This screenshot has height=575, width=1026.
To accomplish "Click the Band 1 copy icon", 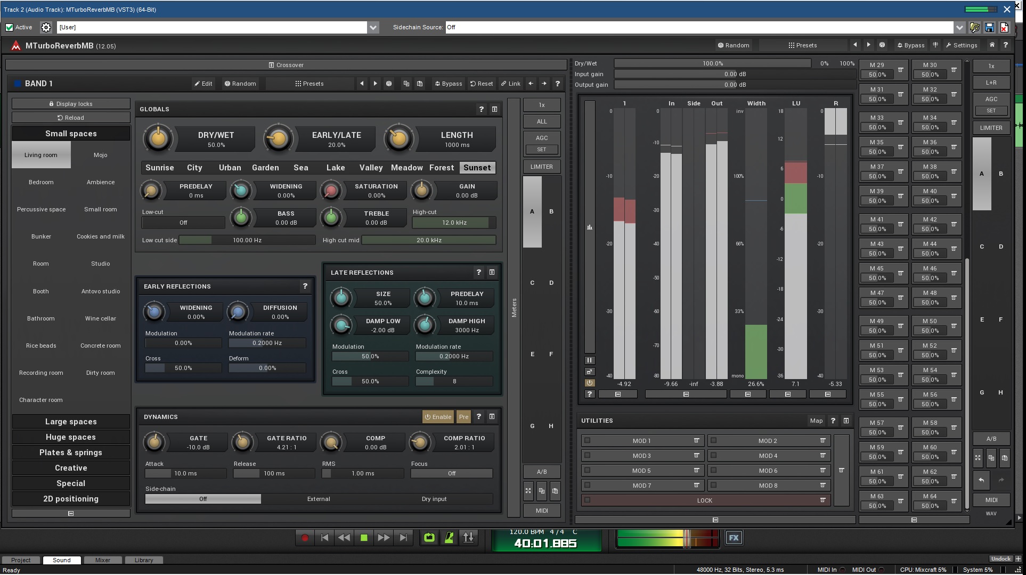I will pos(406,84).
